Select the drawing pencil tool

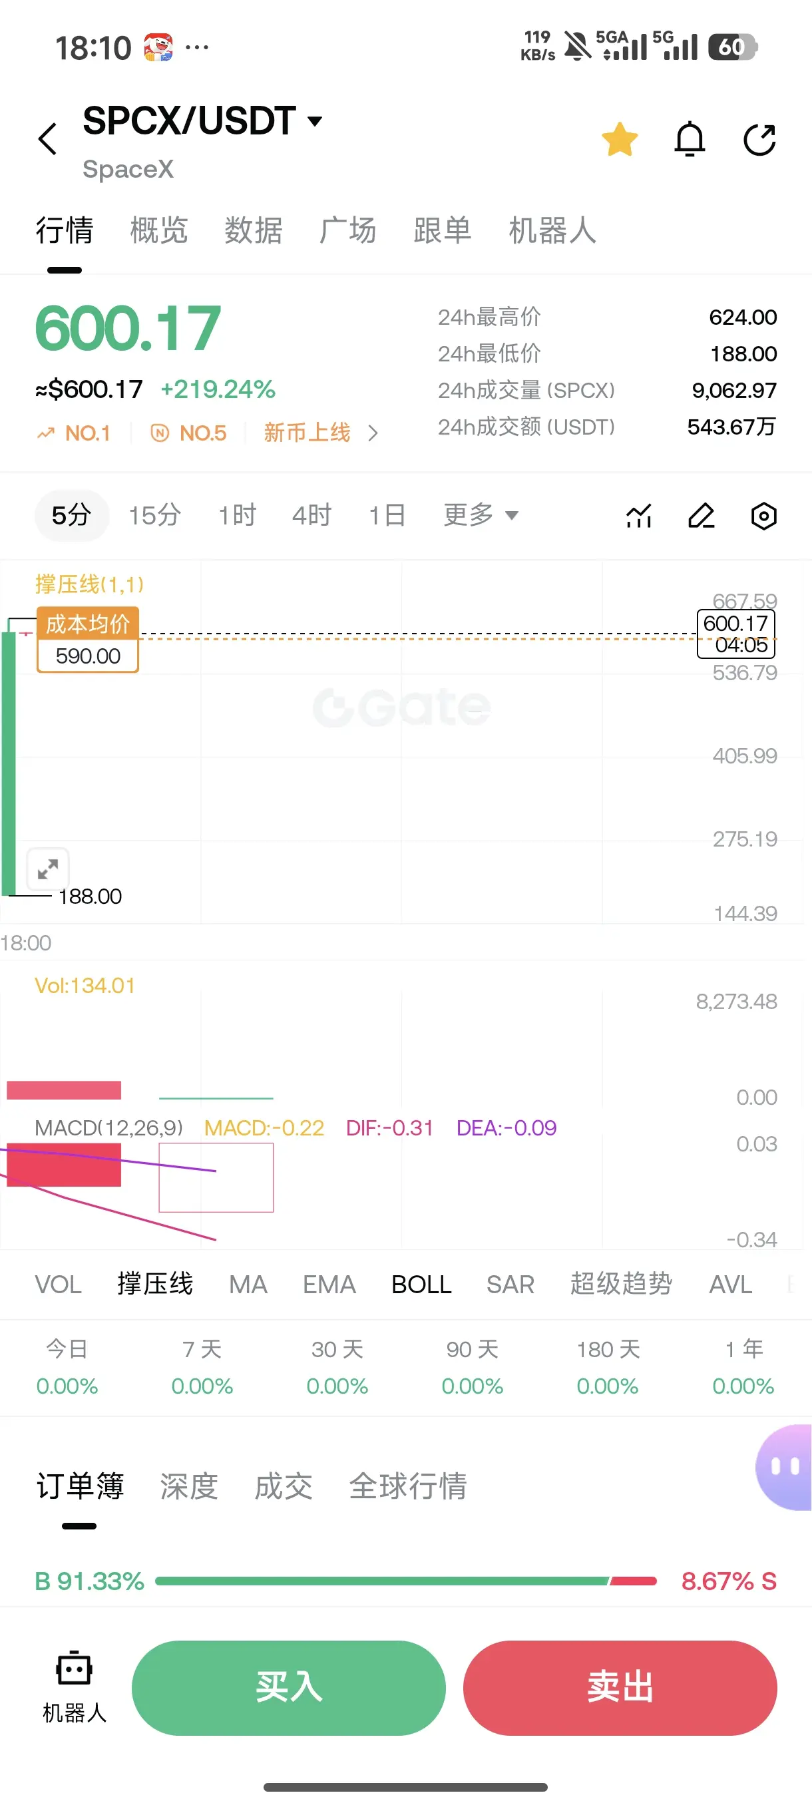701,516
